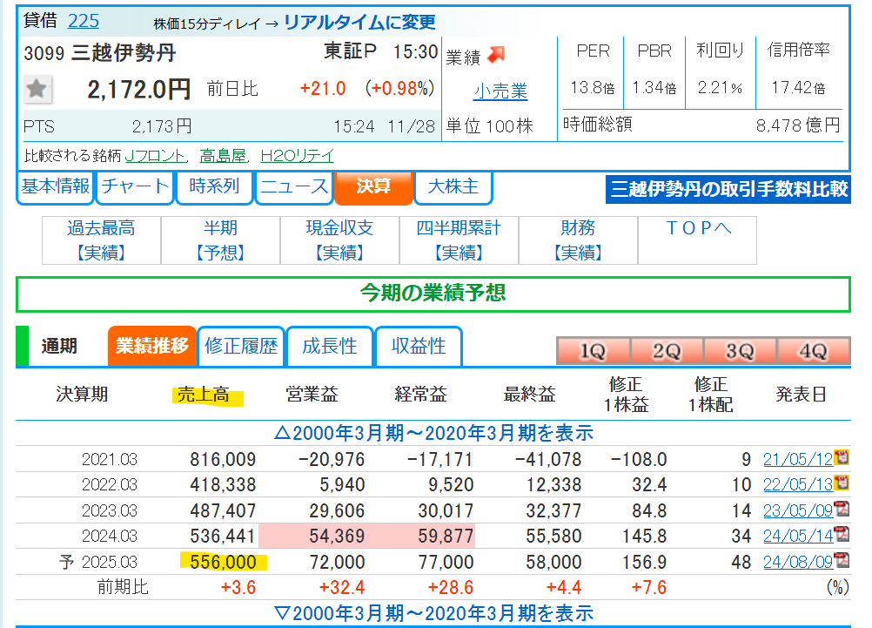
Task: Click the stock price 2,172.0円
Action: click(x=139, y=90)
